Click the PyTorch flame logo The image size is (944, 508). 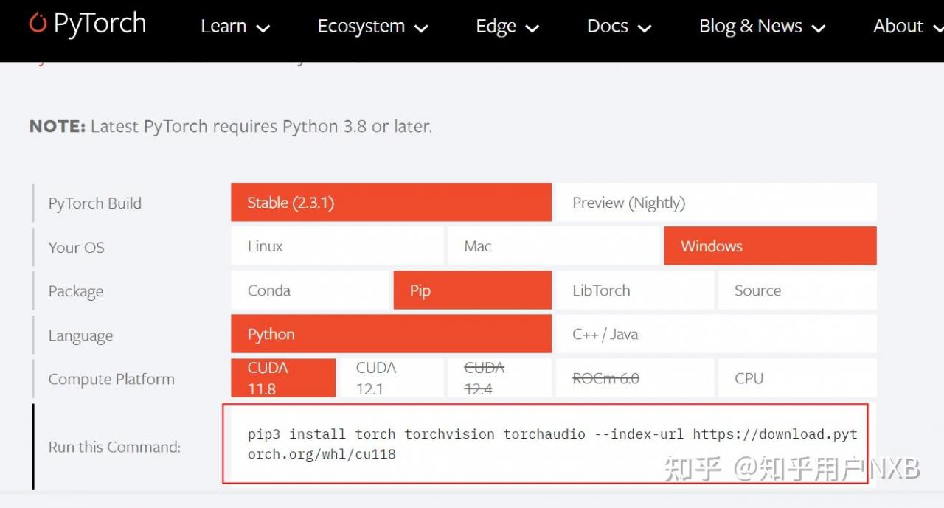click(38, 23)
